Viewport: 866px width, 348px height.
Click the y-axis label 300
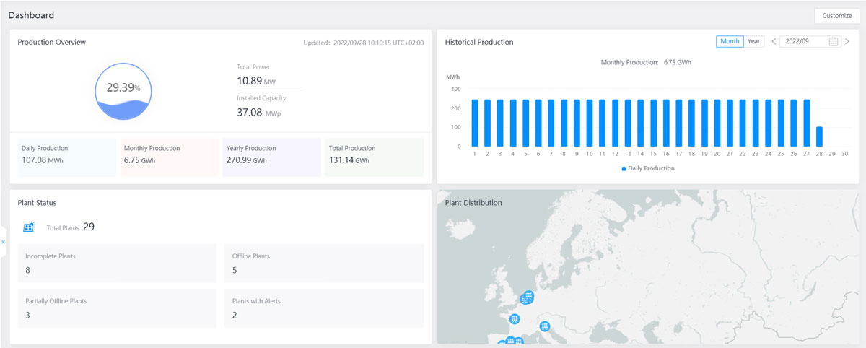(455, 89)
